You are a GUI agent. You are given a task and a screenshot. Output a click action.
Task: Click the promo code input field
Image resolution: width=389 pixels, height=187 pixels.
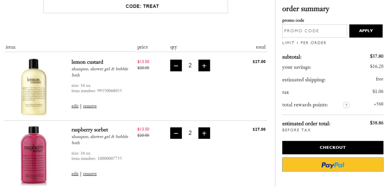click(314, 31)
